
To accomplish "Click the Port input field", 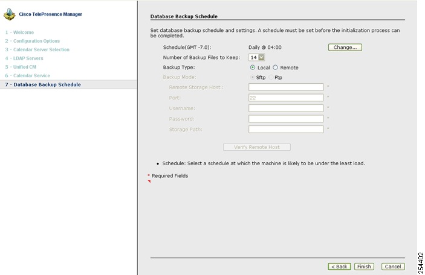I will click(x=286, y=98).
